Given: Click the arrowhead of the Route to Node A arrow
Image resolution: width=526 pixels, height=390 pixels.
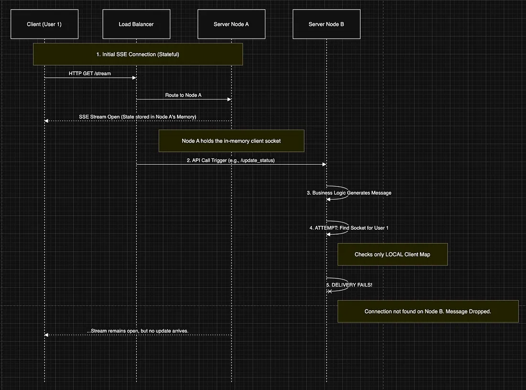Looking at the screenshot, I should coord(229,100).
